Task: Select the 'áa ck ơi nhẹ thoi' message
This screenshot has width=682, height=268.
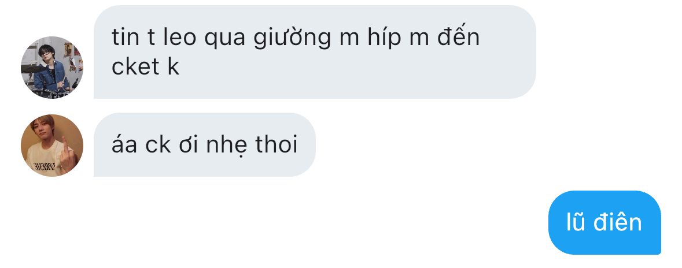Action: coord(204,144)
